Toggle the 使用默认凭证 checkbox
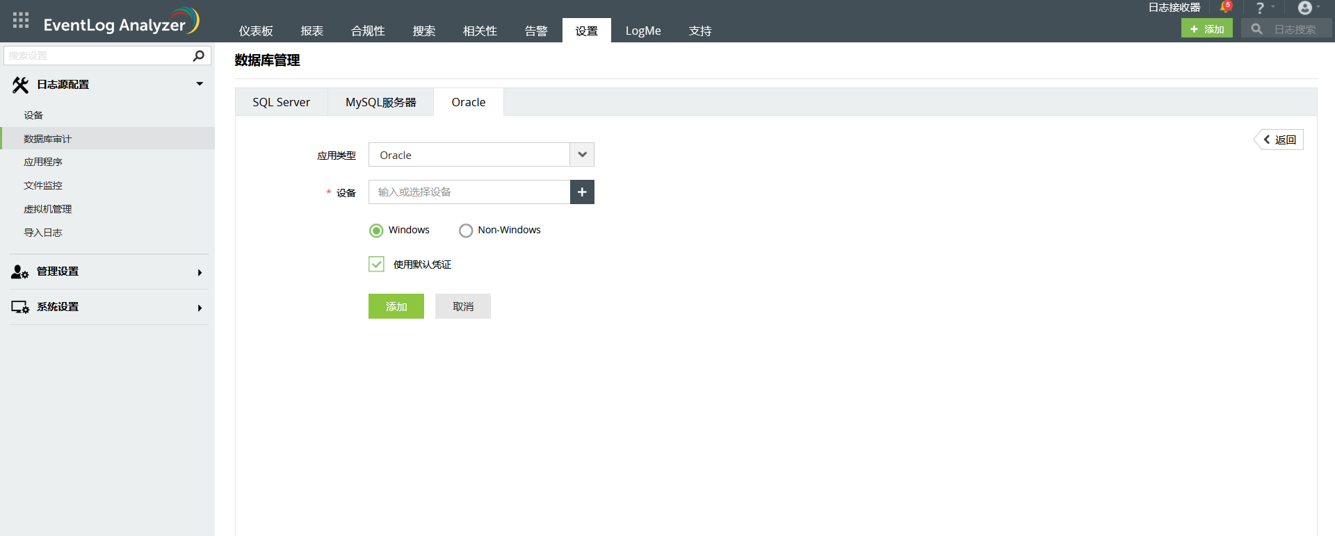 [376, 264]
